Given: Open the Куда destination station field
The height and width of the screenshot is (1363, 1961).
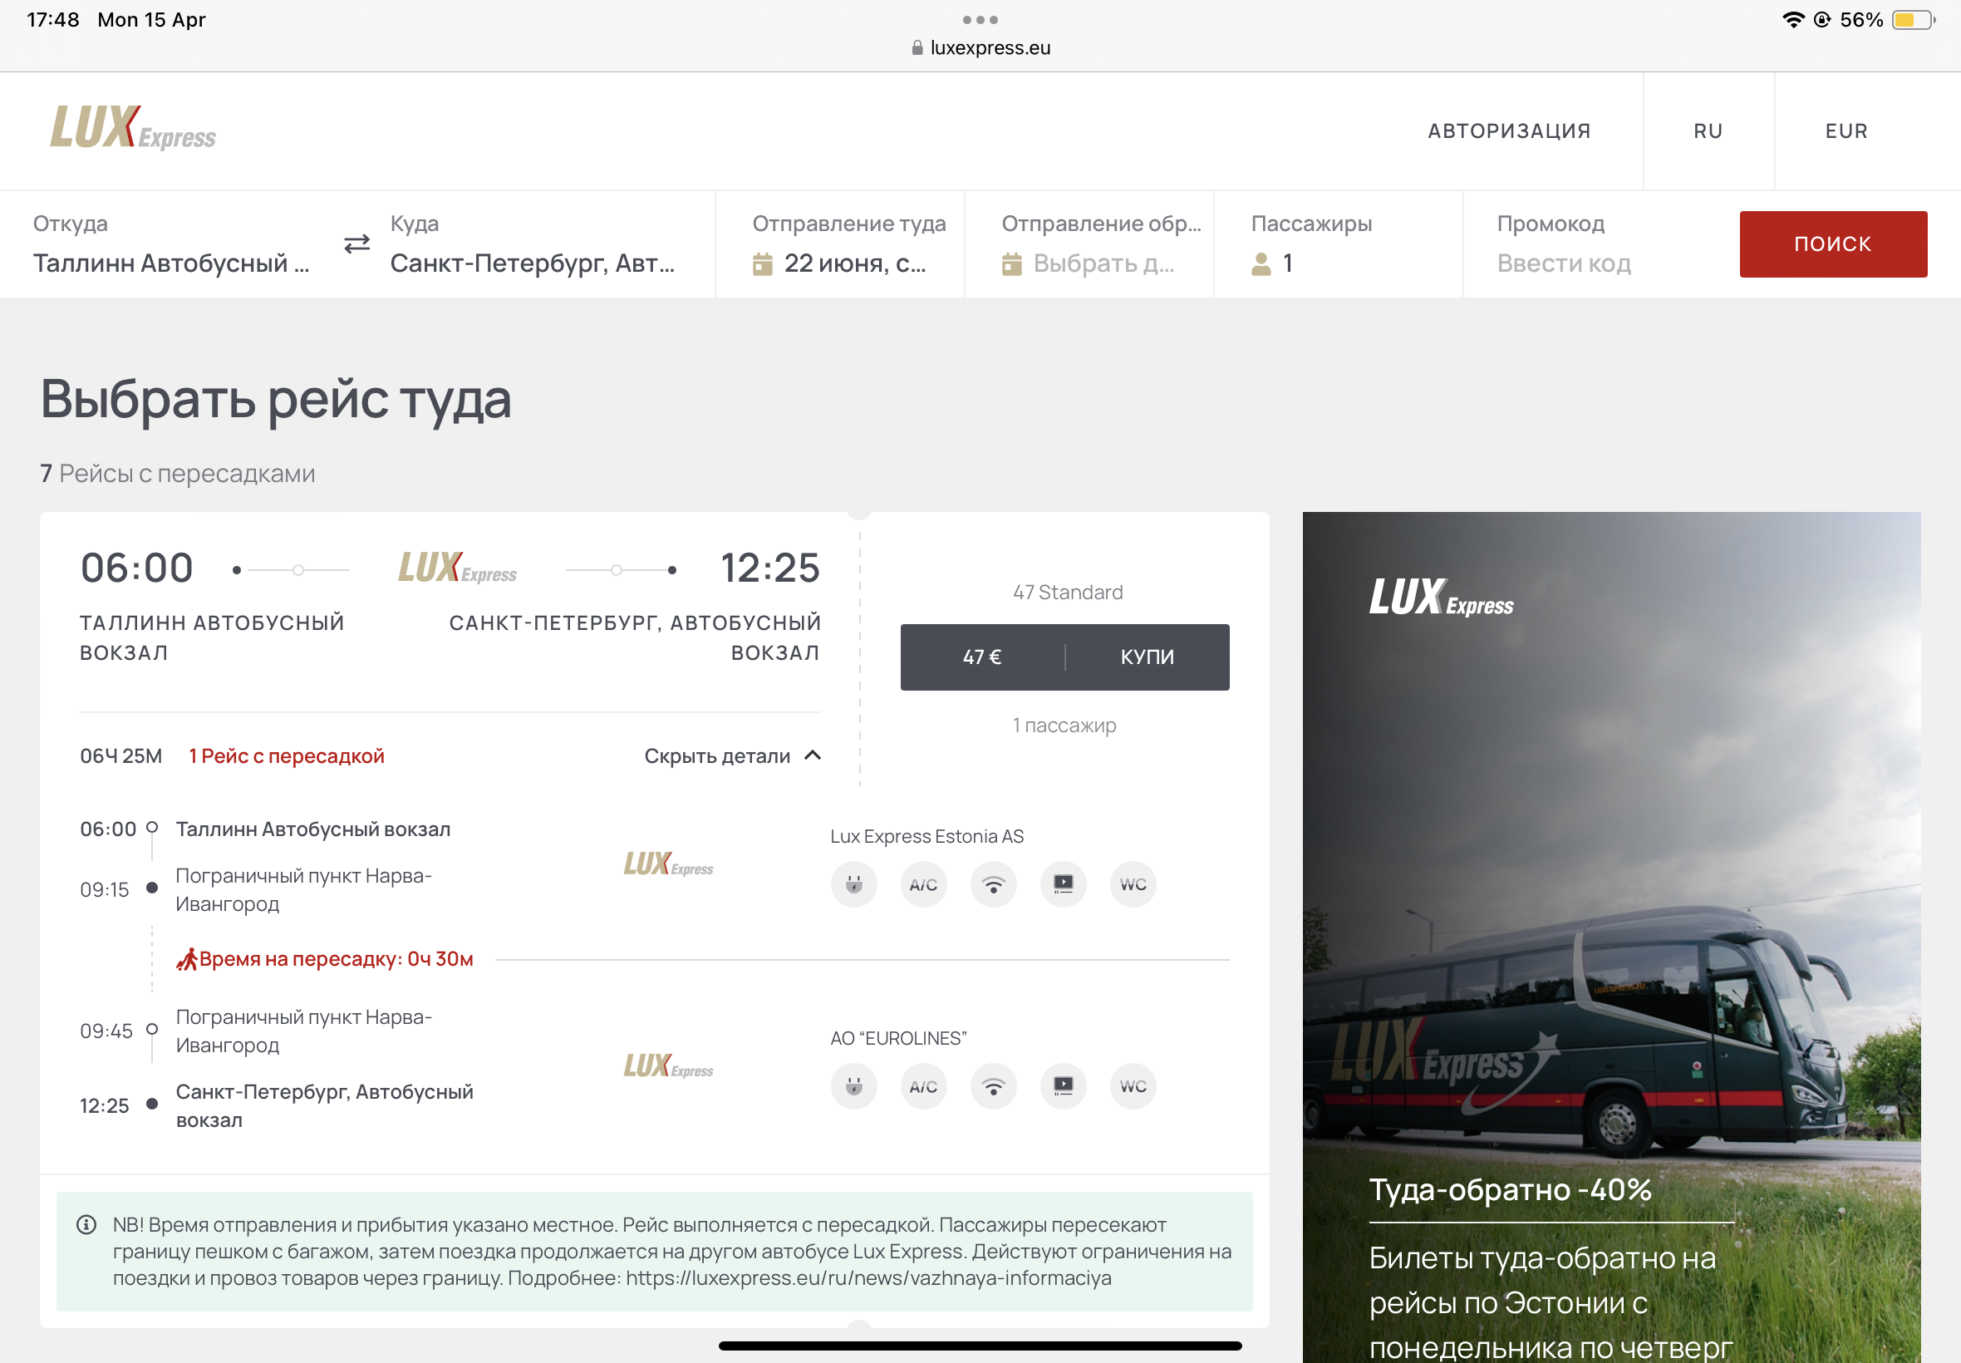Looking at the screenshot, I should point(533,244).
